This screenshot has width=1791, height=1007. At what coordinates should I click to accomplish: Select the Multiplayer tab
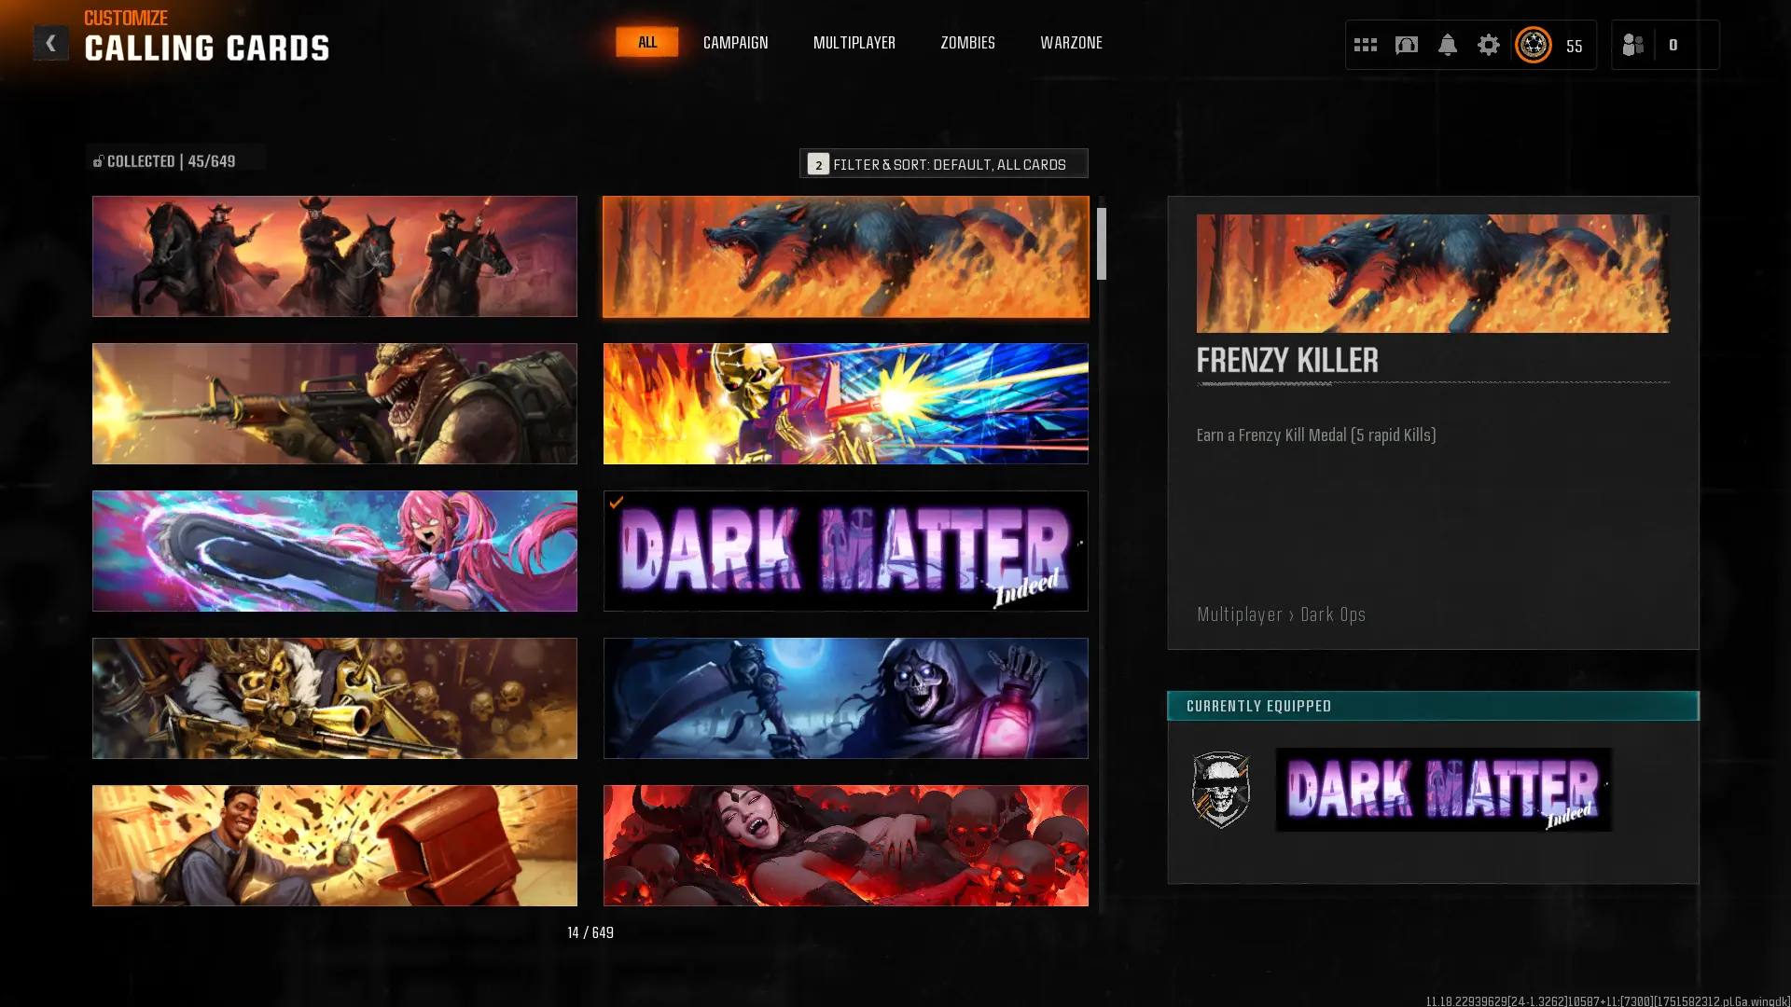[x=854, y=43]
